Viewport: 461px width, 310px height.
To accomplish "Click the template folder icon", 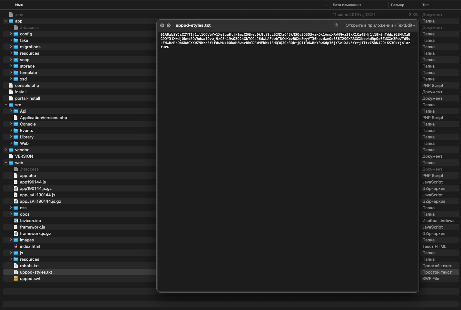I will [16, 72].
